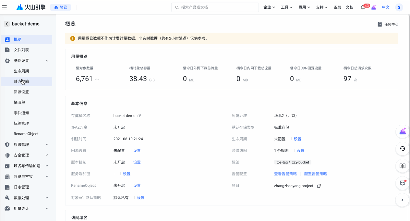Click 设置 link next to 版本控制
The image size is (410, 221).
137,162
